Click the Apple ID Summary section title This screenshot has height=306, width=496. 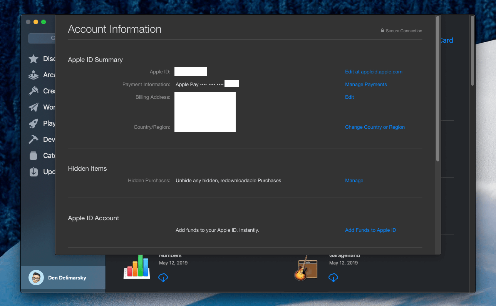95,60
